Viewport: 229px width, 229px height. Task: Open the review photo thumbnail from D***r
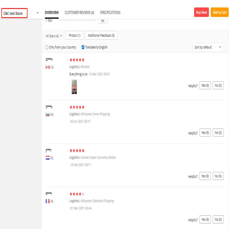[x=74, y=87]
